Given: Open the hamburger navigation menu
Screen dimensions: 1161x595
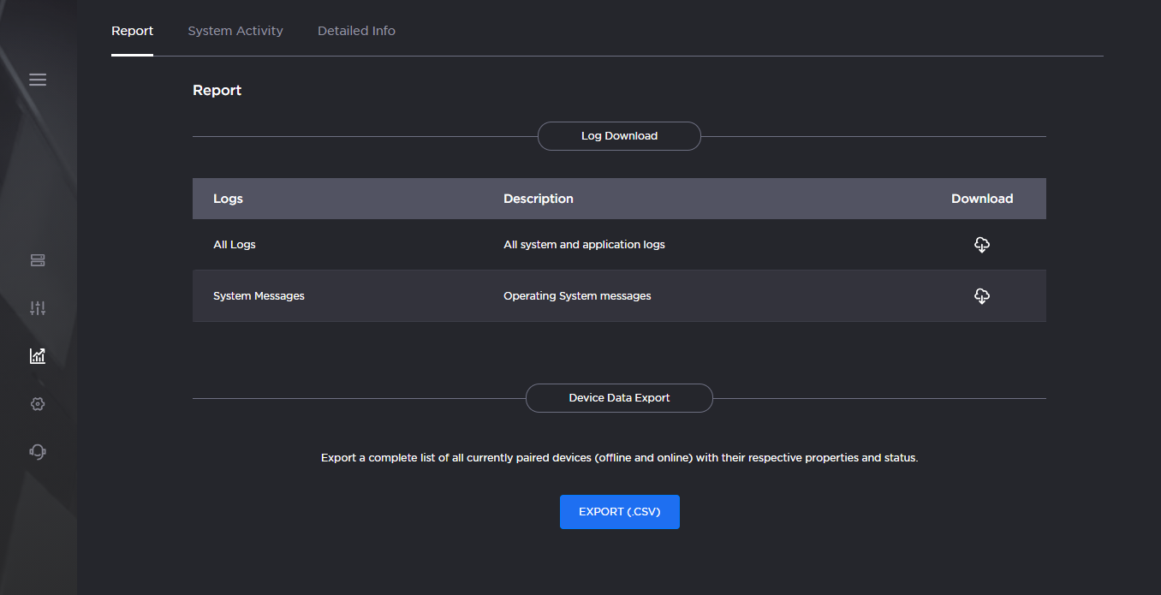Looking at the screenshot, I should tap(38, 79).
